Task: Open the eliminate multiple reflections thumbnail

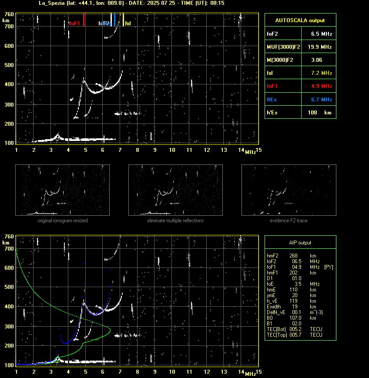Action: click(175, 190)
